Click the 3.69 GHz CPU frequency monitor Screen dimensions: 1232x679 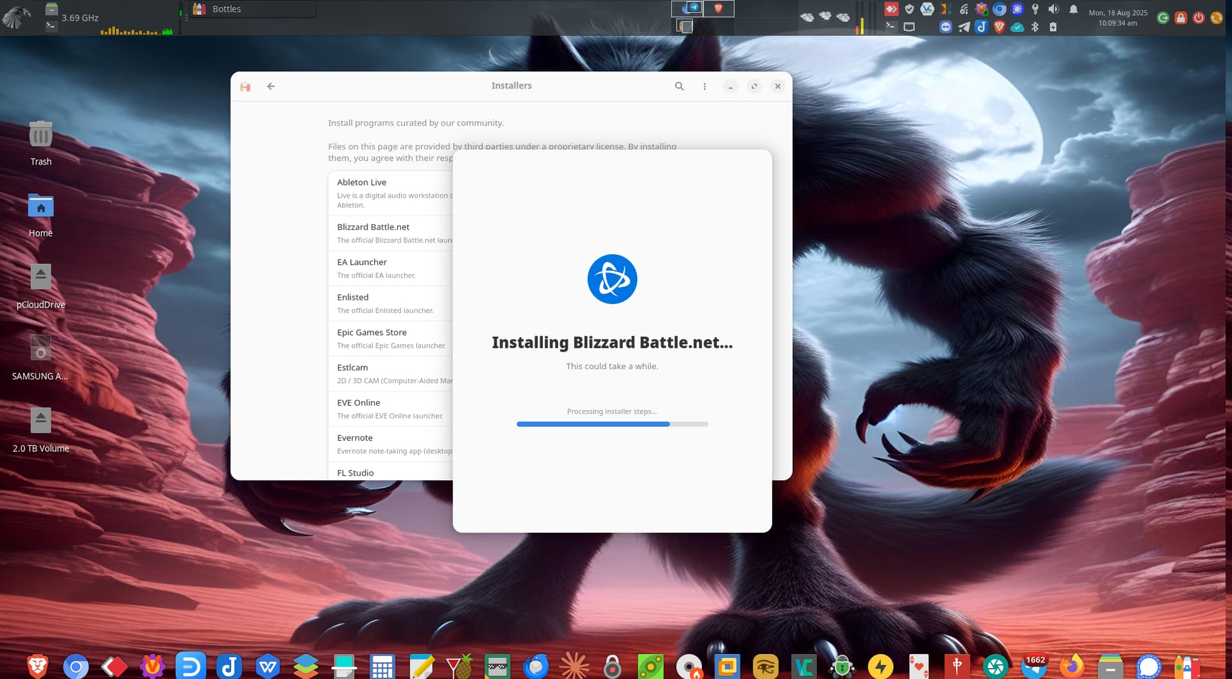[80, 18]
